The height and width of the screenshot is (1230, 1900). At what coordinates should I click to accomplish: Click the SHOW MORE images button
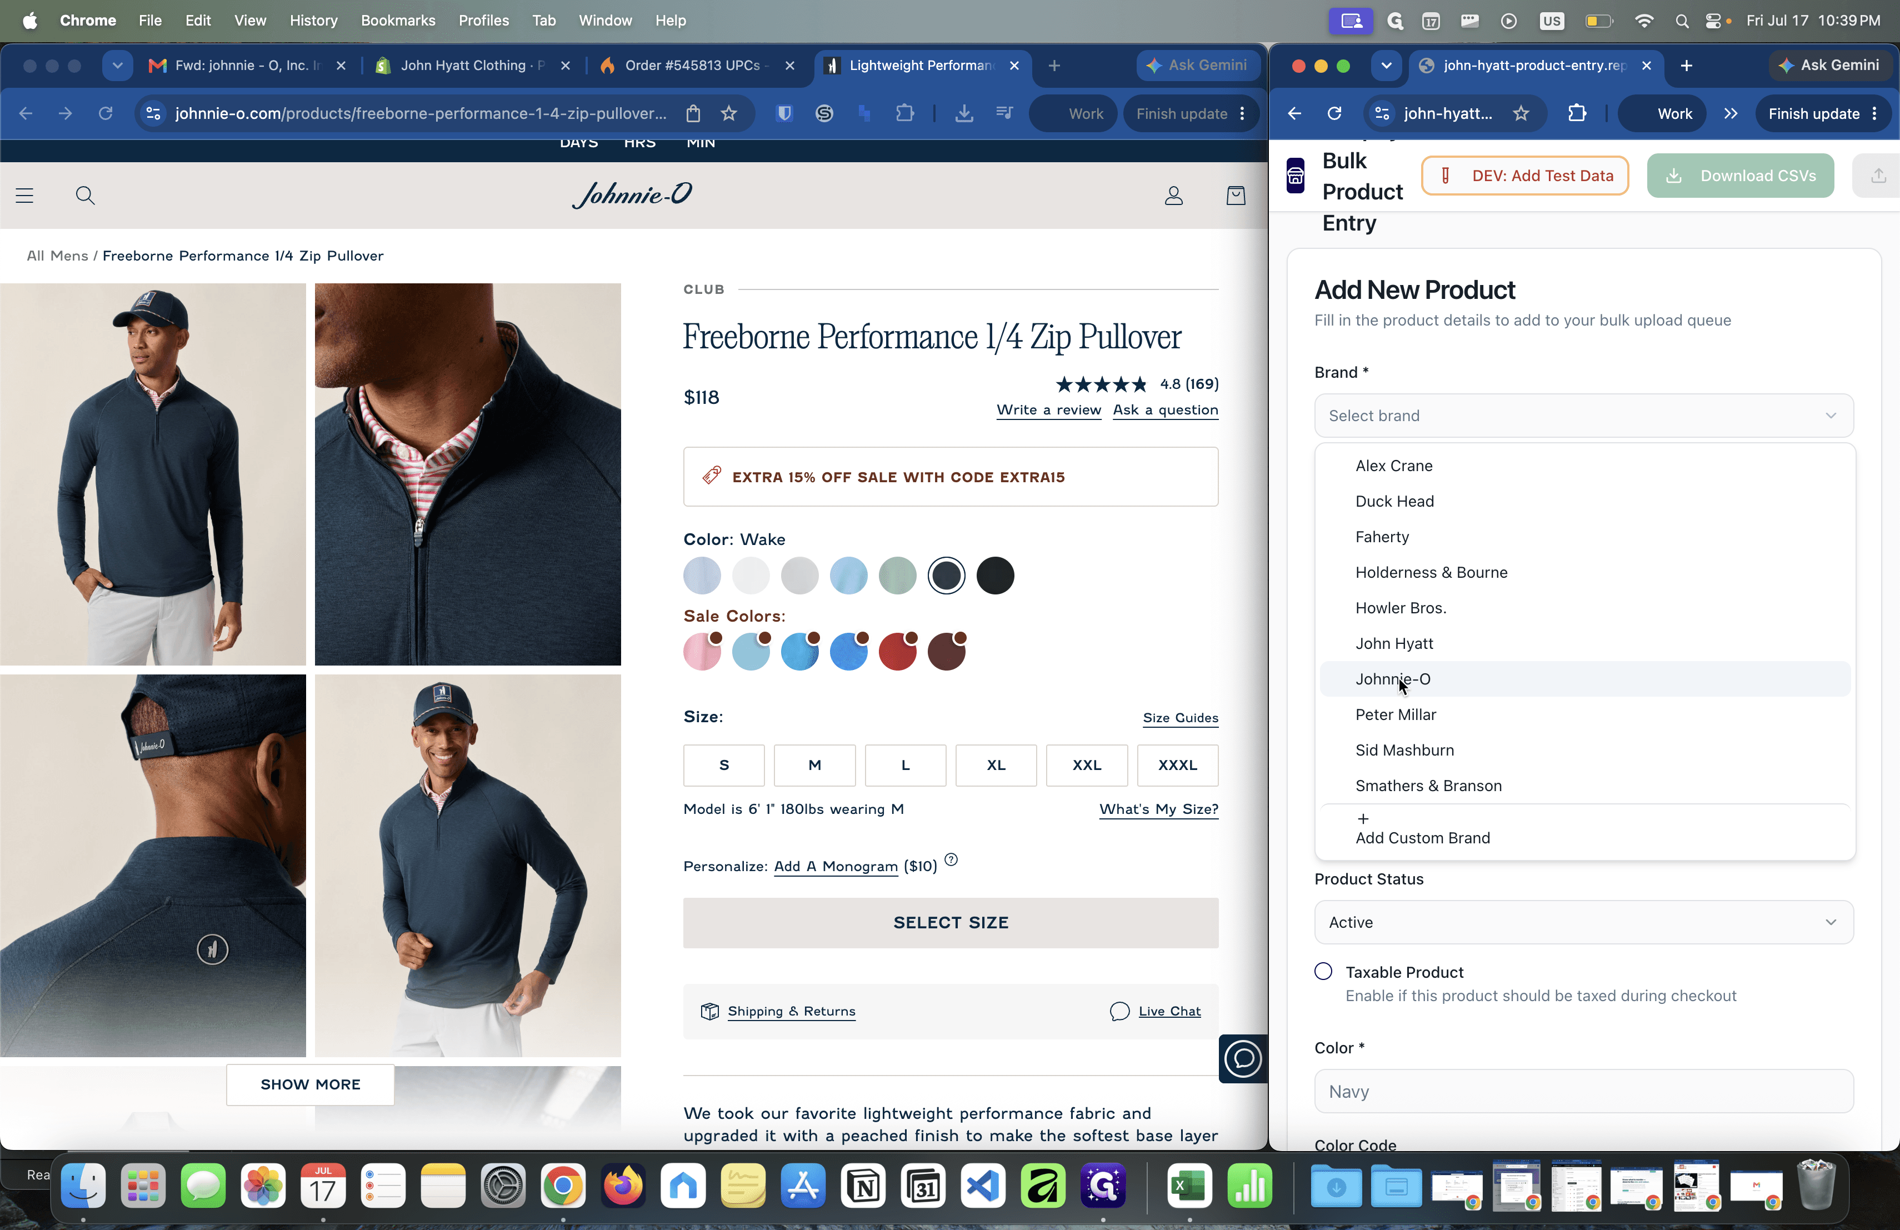coord(311,1084)
